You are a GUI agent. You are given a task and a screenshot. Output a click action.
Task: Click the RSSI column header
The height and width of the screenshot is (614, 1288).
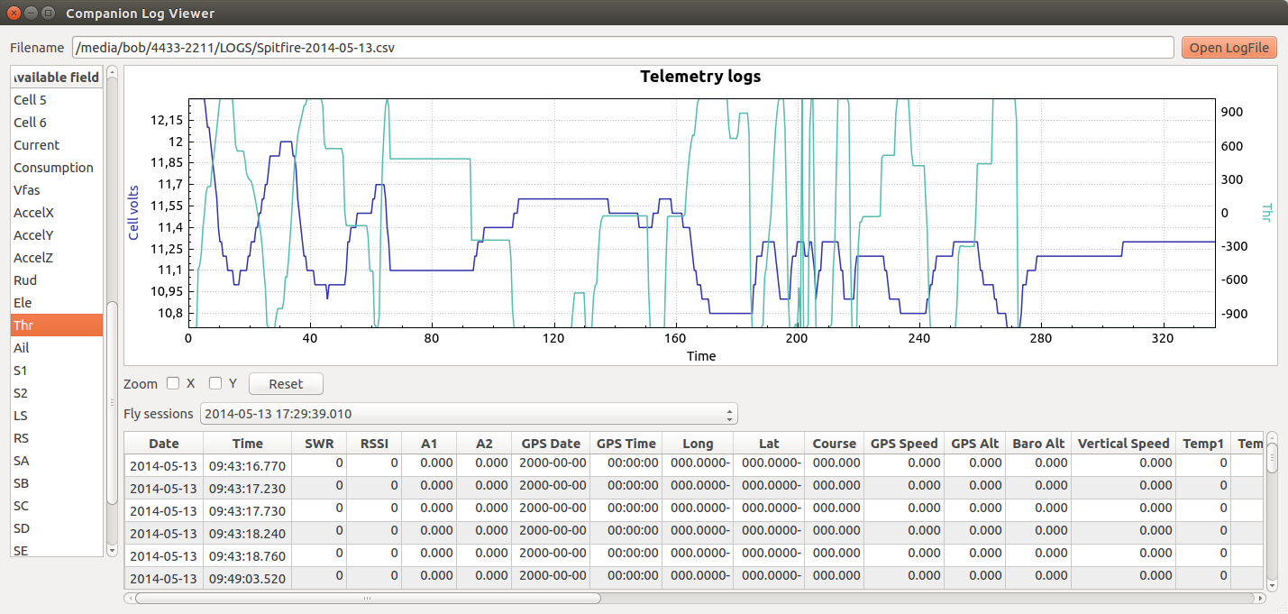[x=374, y=443]
